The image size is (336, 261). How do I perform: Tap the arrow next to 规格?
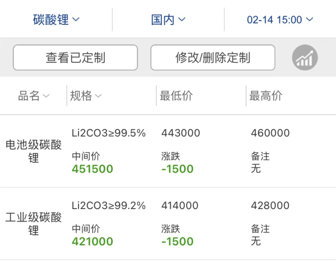tap(98, 96)
